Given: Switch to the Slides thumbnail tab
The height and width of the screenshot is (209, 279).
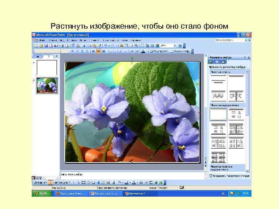Looking at the screenshot, I should coord(48,57).
